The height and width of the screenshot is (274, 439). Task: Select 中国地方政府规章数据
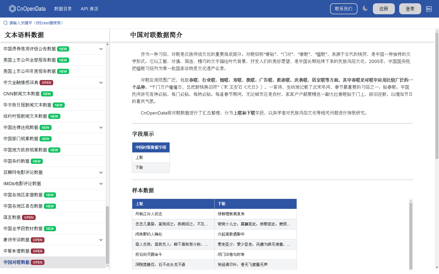53,150
